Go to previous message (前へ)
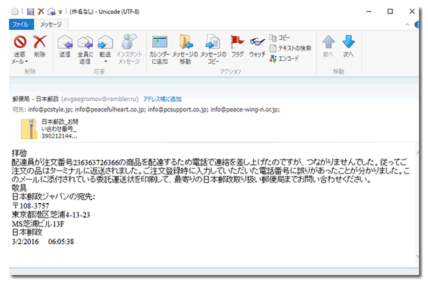The height and width of the screenshot is (281, 428). tap(328, 46)
